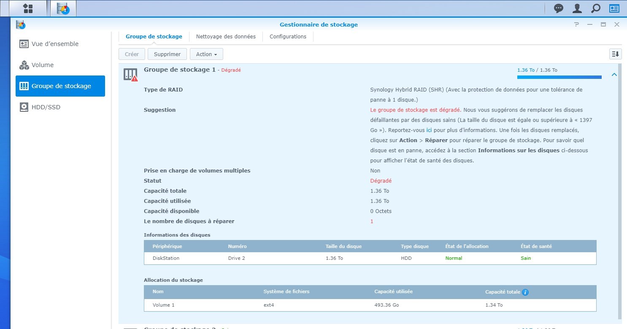Click the storage usage progress bar
627x329 pixels.
coord(559,77)
